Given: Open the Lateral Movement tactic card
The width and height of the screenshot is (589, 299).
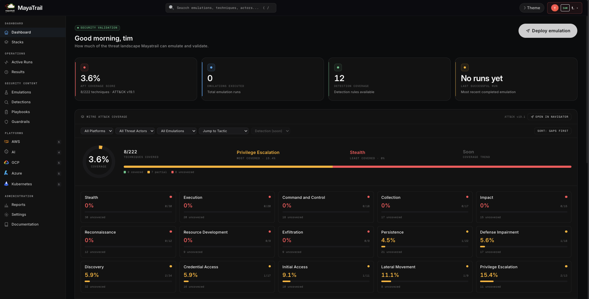Looking at the screenshot, I should (425, 277).
